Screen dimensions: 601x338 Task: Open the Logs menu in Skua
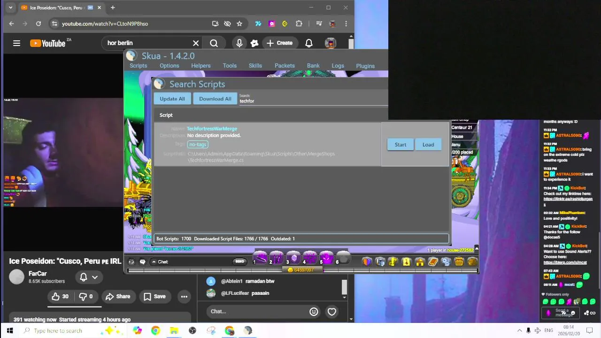(x=338, y=66)
